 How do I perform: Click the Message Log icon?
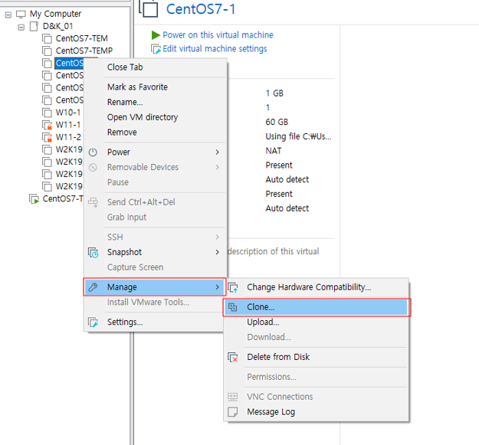(233, 412)
